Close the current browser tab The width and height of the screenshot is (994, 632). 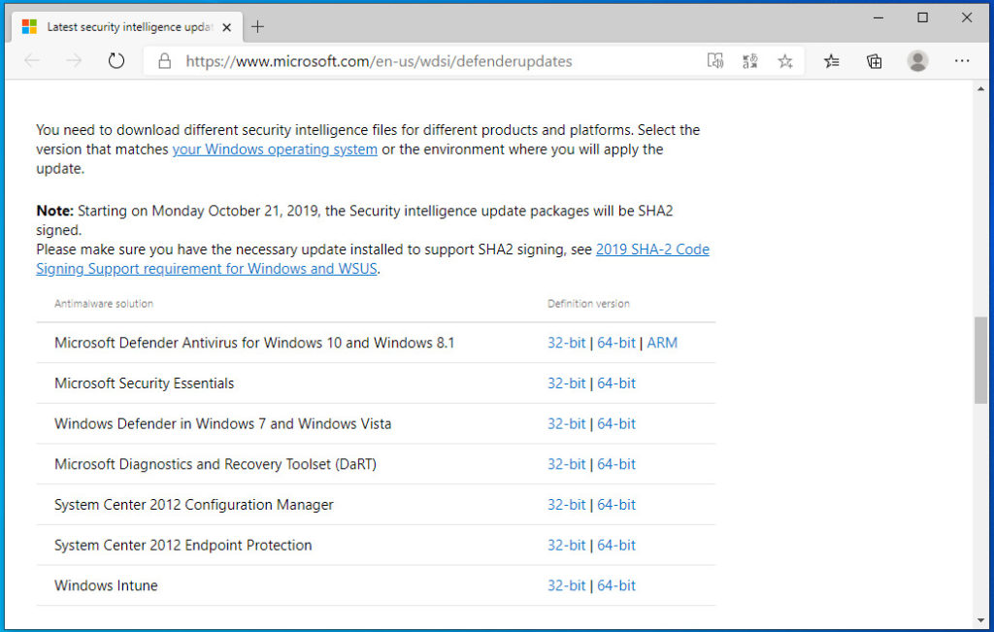(x=225, y=27)
